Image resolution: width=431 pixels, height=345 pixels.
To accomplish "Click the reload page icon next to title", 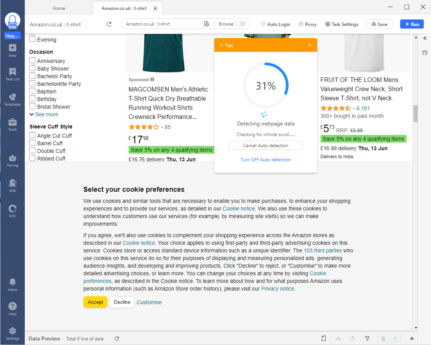I will pos(109,24).
